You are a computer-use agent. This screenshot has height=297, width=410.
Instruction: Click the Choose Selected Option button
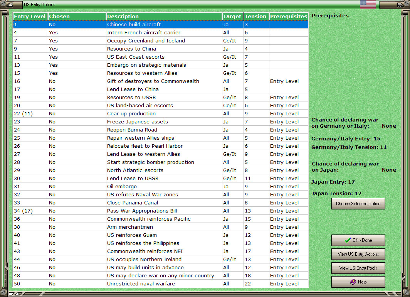pyautogui.click(x=358, y=204)
